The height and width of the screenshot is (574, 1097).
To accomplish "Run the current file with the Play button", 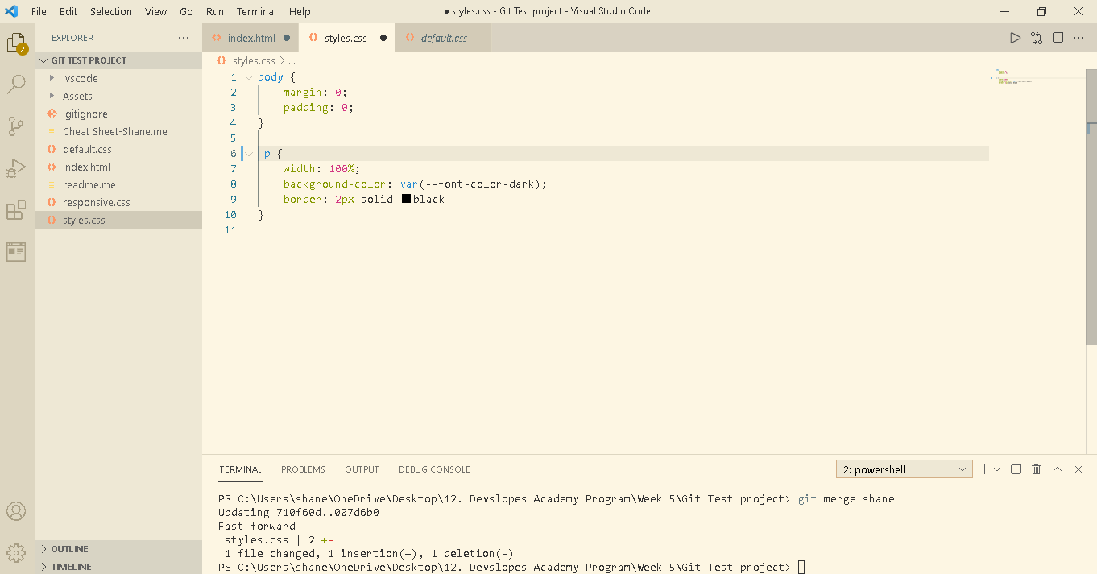I will coord(1015,37).
